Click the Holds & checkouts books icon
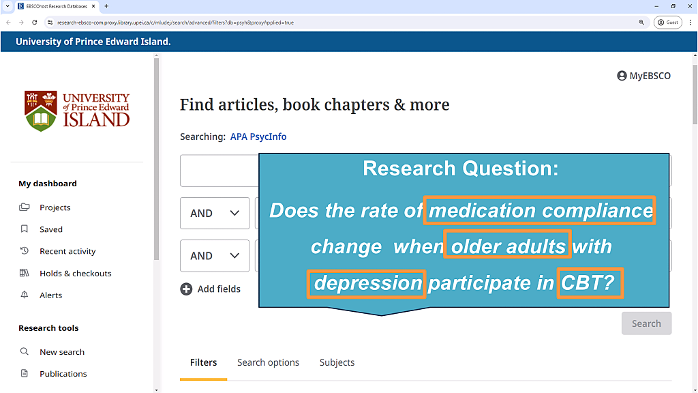 pos(25,273)
